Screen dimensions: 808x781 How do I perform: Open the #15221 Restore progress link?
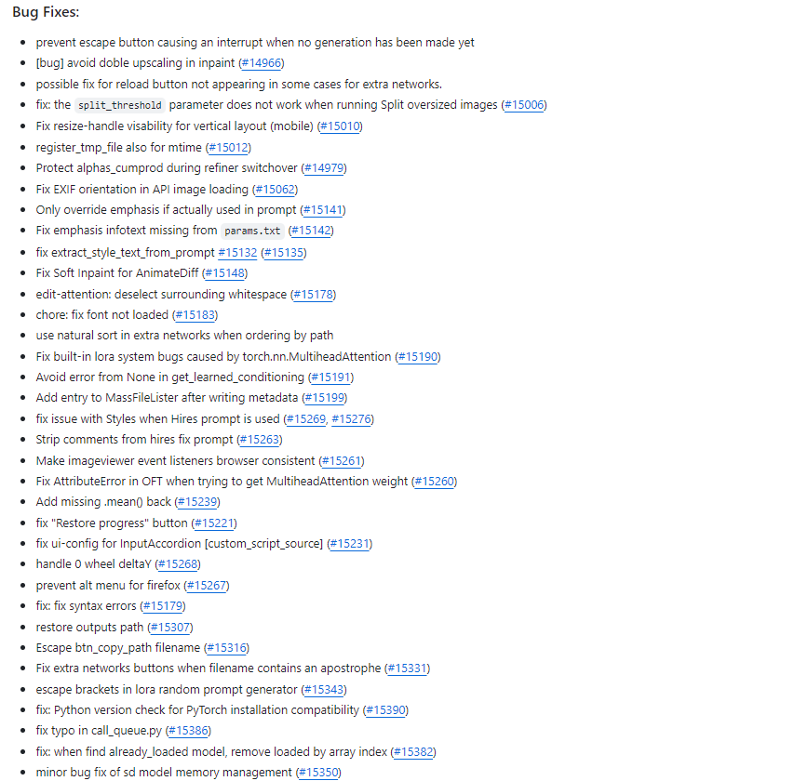pyautogui.click(x=214, y=523)
